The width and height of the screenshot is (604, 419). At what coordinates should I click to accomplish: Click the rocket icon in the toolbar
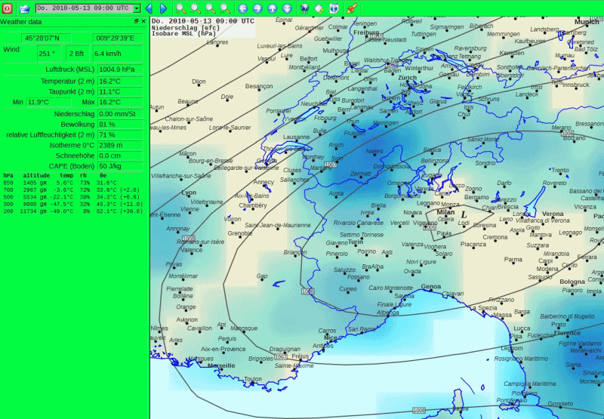pyautogui.click(x=351, y=8)
